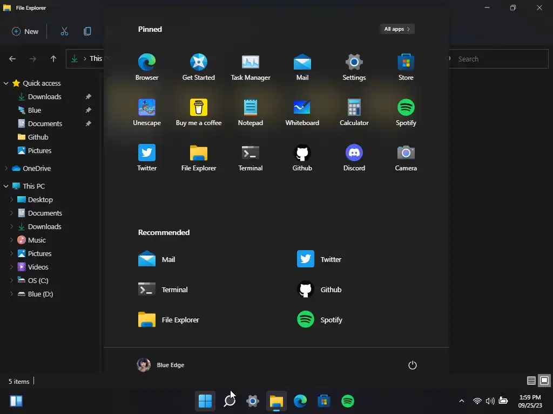553x414 pixels.
Task: Open the pinned Browser app
Action: tap(147, 67)
